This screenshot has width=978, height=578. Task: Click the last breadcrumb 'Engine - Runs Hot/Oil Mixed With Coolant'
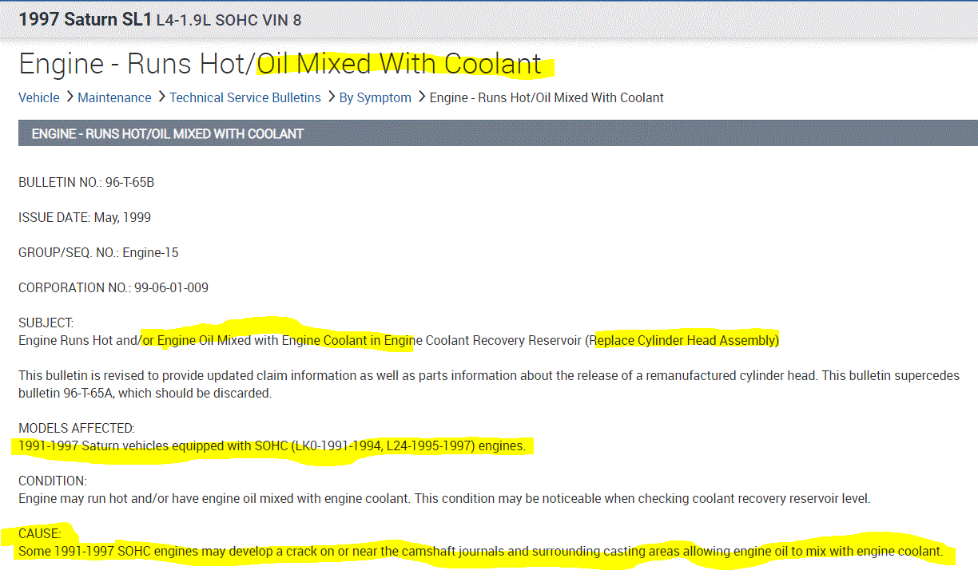coord(547,97)
